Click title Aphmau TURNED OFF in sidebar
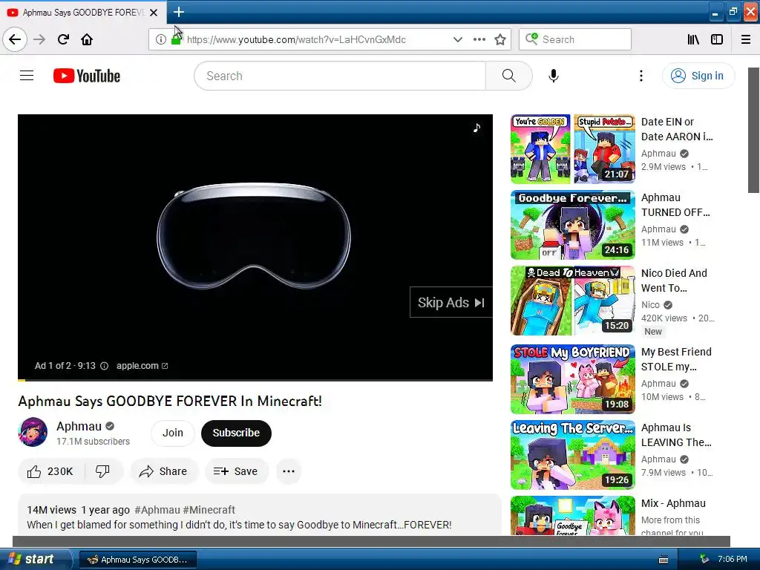760x570 pixels. [675, 205]
